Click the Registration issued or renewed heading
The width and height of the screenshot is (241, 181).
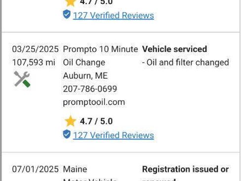[185, 173]
